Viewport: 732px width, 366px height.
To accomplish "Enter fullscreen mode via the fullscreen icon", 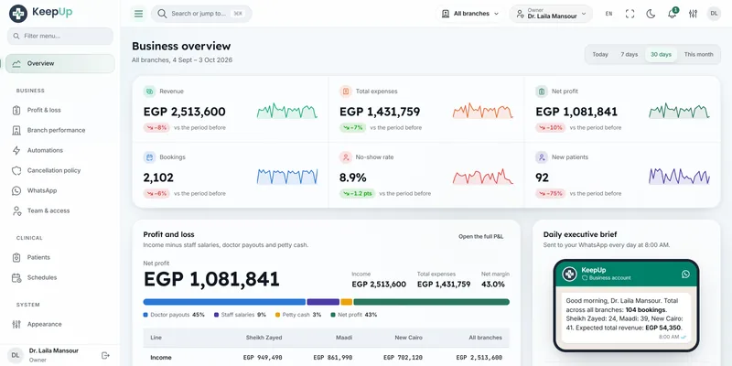I will pyautogui.click(x=630, y=14).
